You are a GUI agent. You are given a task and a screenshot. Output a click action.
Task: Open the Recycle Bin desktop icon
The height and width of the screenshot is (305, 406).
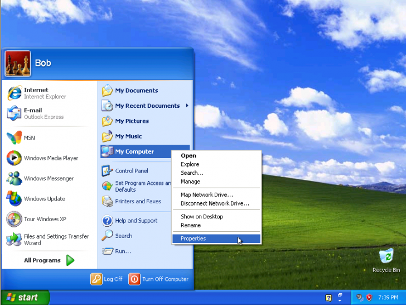coord(386,256)
